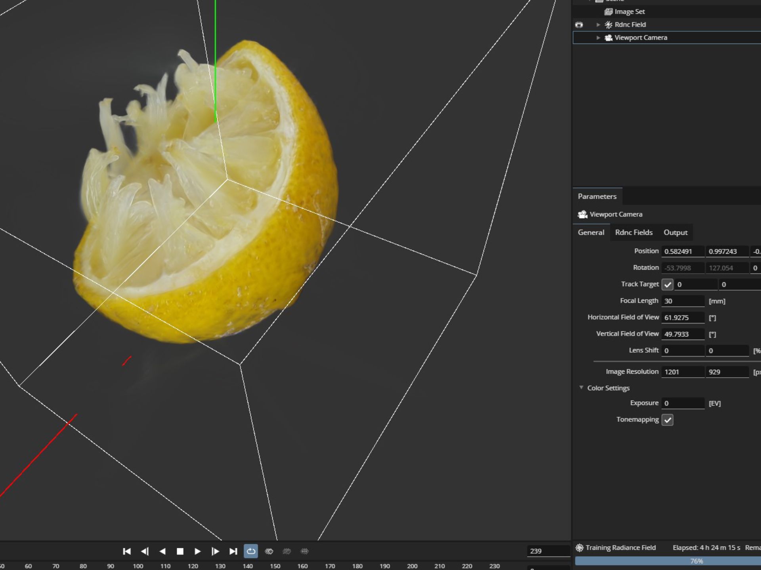Hide Rdnc Field using eye icon
Viewport: 761px width, 570px height.
(579, 25)
